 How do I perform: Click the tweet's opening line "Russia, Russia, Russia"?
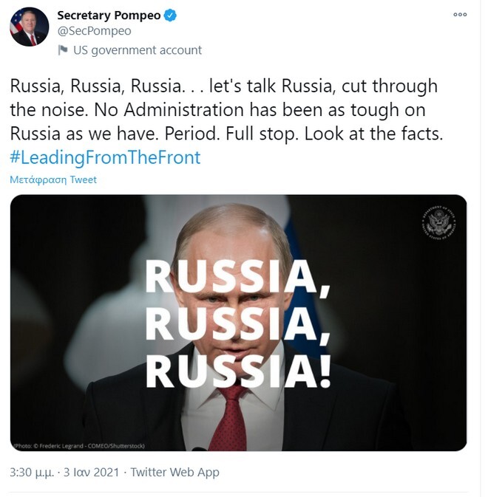coord(93,86)
